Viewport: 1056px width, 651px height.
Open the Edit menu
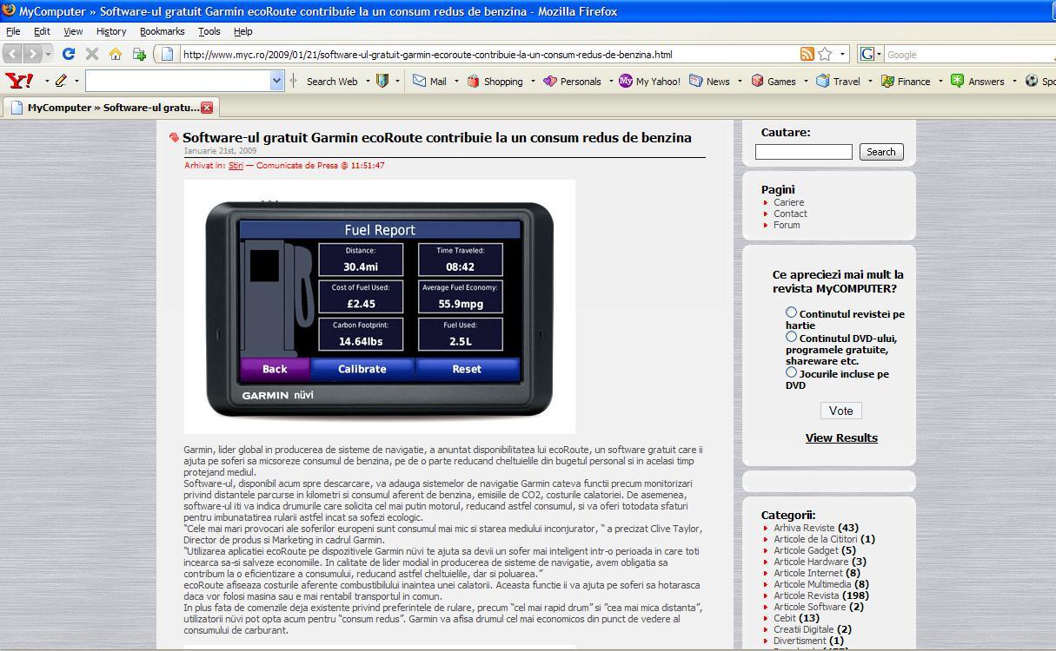[x=42, y=31]
